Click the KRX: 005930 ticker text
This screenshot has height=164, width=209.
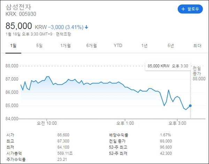click(21, 14)
